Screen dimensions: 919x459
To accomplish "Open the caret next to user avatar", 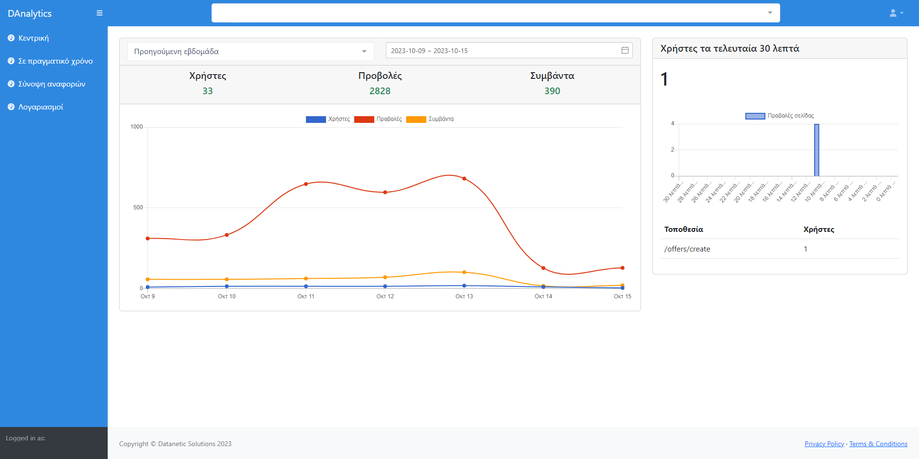I will 902,13.
